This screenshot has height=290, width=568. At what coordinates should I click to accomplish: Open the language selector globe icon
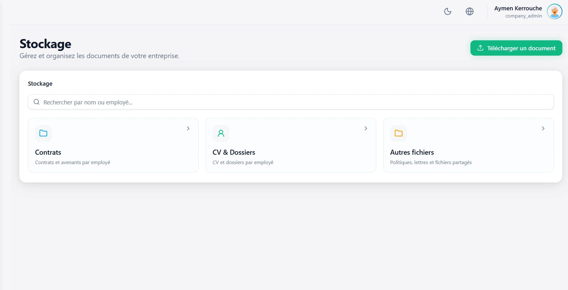click(x=469, y=12)
